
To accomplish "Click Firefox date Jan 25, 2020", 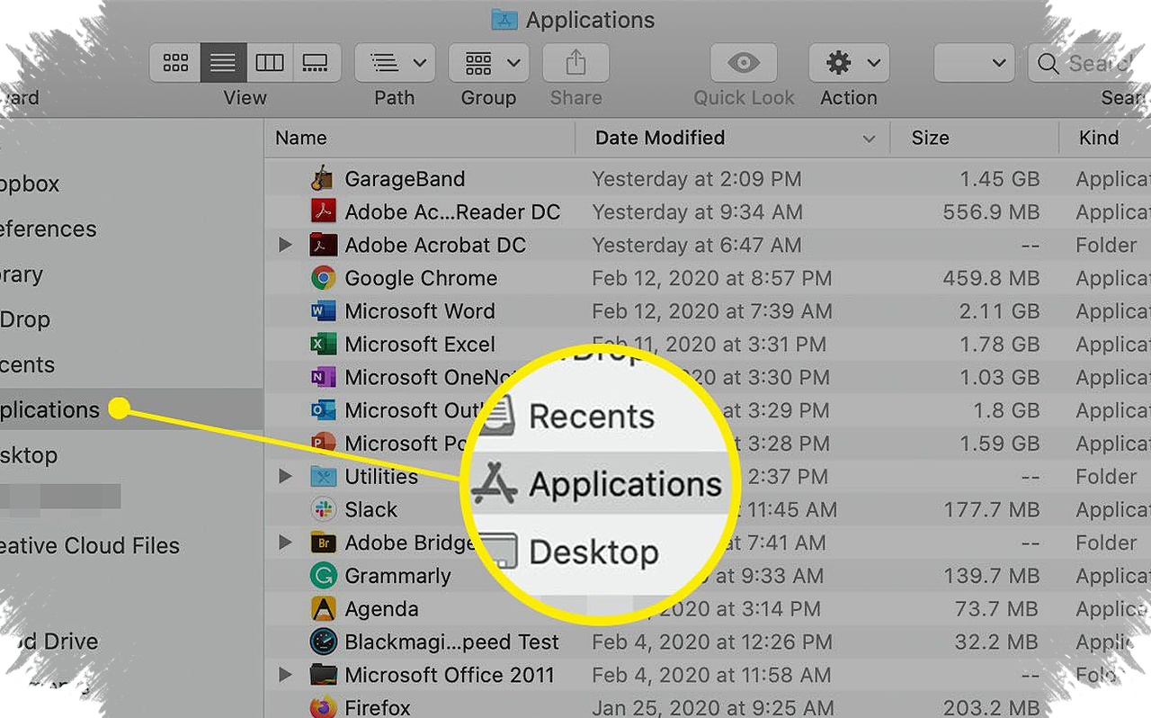I will point(712,708).
